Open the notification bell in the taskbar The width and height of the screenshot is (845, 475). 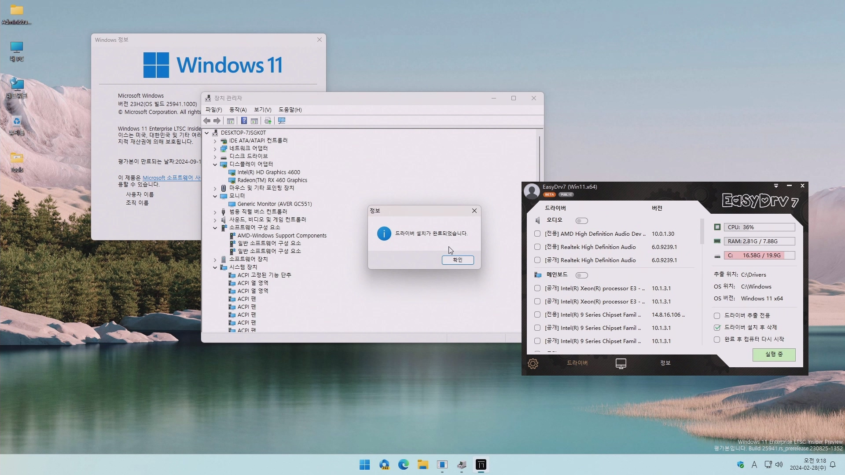[x=833, y=464]
